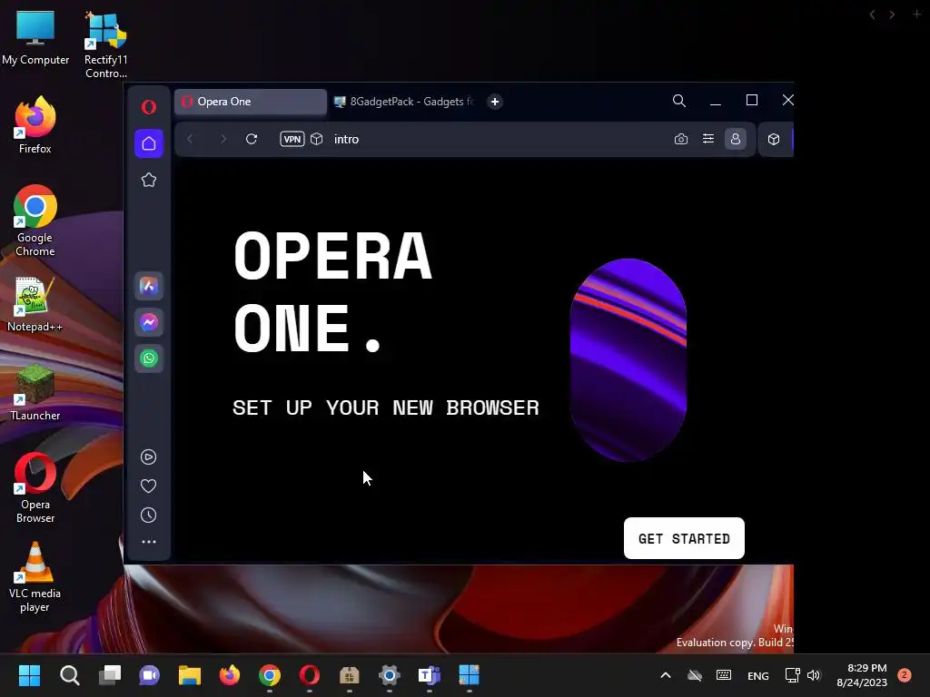930x697 pixels.
Task: Select Google Chrome desktop shortcut
Action: pos(35,221)
